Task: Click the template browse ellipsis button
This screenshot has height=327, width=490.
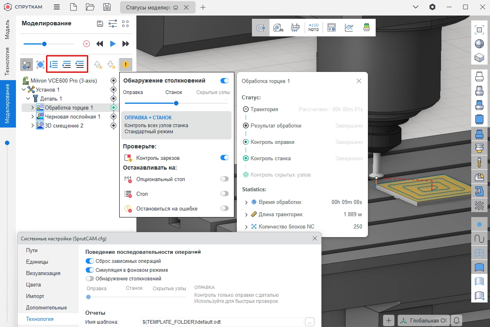Action: click(310, 322)
